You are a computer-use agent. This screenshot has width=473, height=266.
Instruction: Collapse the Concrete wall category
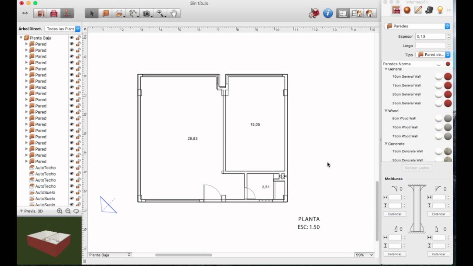tap(386, 144)
